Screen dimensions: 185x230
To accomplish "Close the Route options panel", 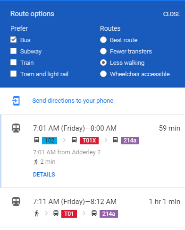I will (172, 14).
